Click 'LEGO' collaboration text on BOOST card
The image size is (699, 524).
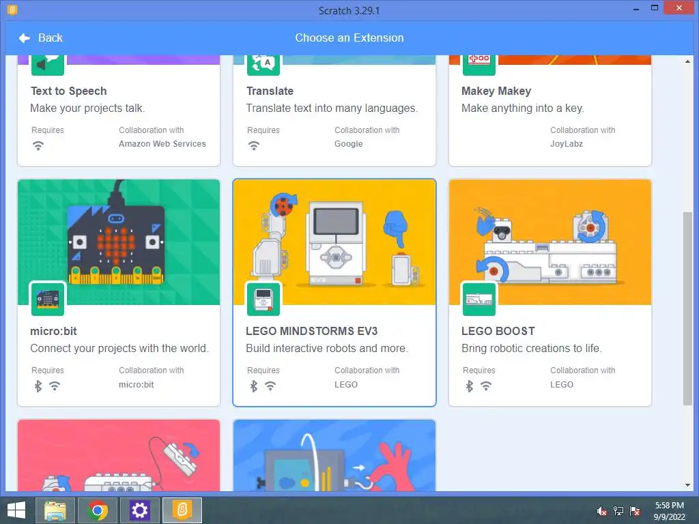click(562, 385)
